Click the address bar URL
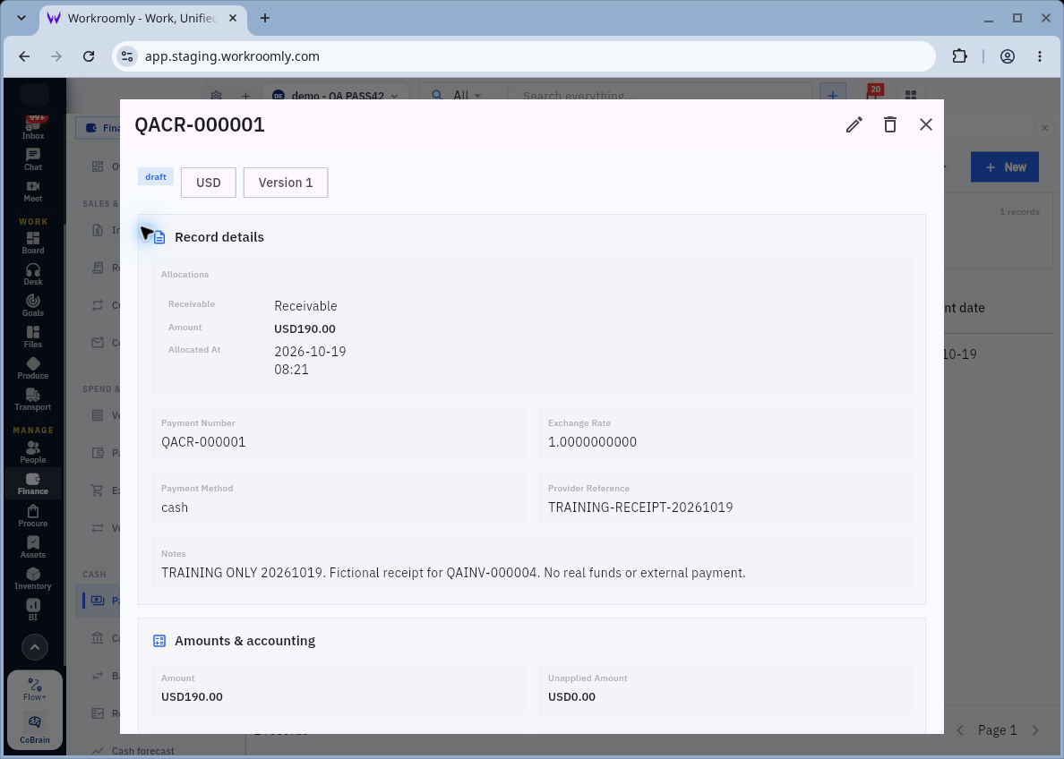This screenshot has height=759, width=1064. pyautogui.click(x=232, y=56)
